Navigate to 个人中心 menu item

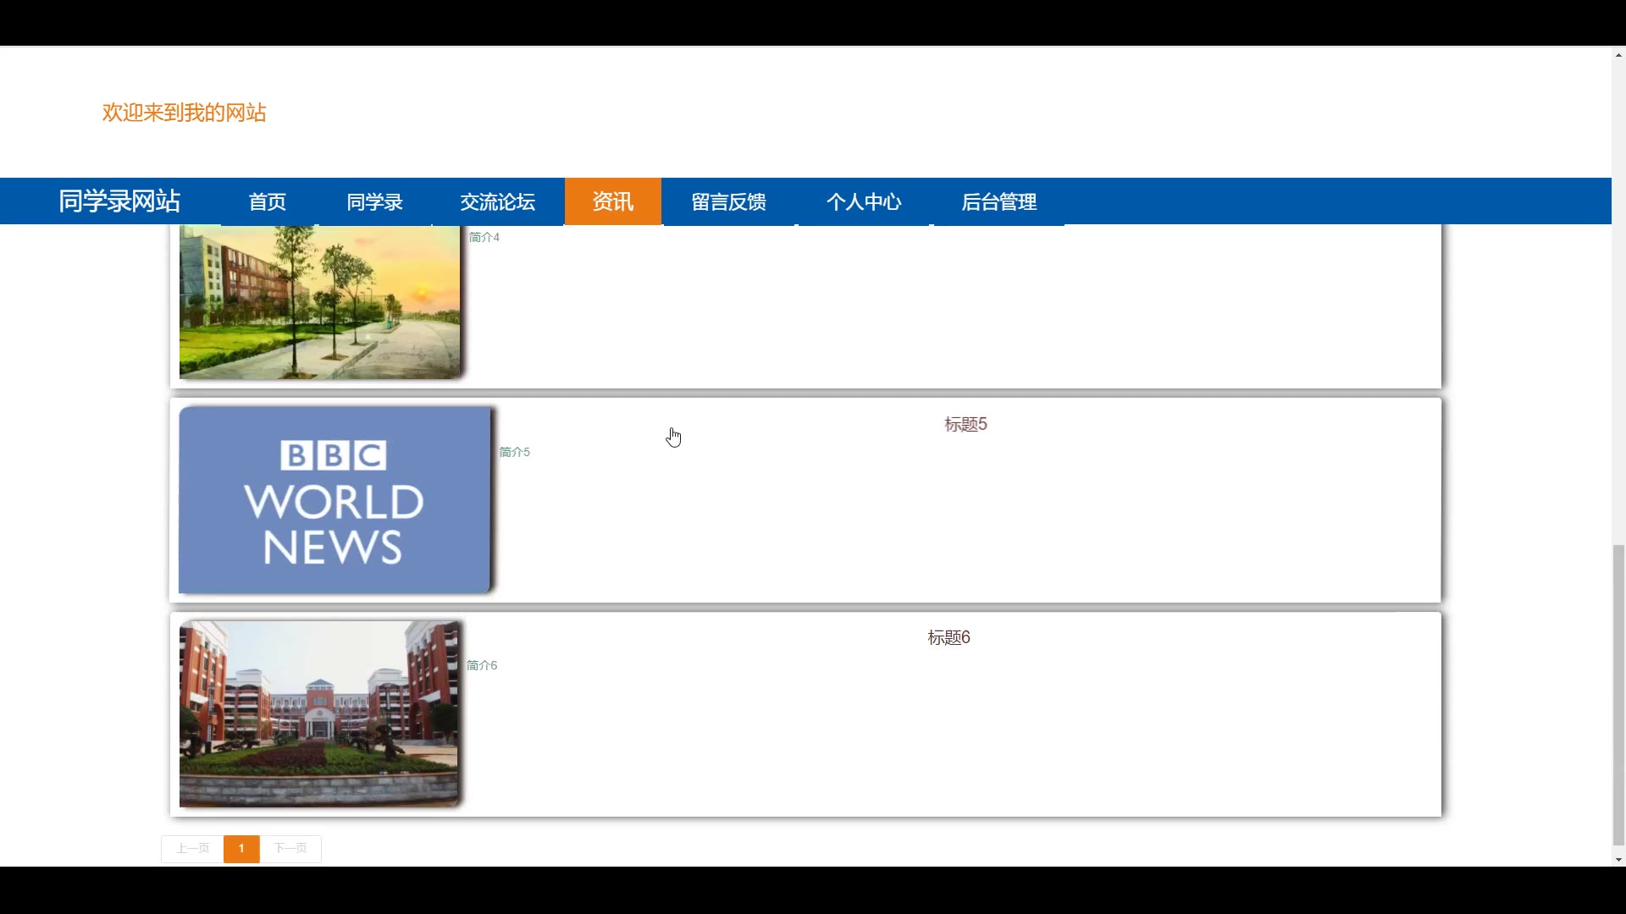pyautogui.click(x=863, y=201)
